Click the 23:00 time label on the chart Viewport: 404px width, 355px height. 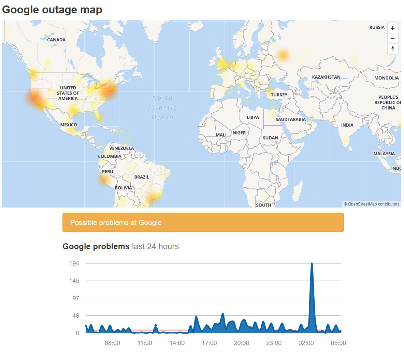pyautogui.click(x=274, y=343)
